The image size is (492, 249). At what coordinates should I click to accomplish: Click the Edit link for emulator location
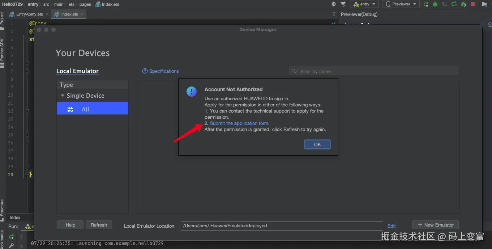pos(392,226)
